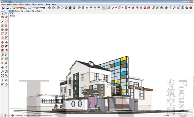The image size is (194, 117).
Task: Select the Zoom Window tool
Action: tap(6, 72)
